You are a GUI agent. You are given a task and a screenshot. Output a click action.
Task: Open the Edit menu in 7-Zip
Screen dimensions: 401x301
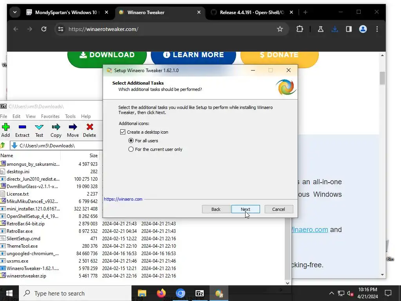[16, 116]
